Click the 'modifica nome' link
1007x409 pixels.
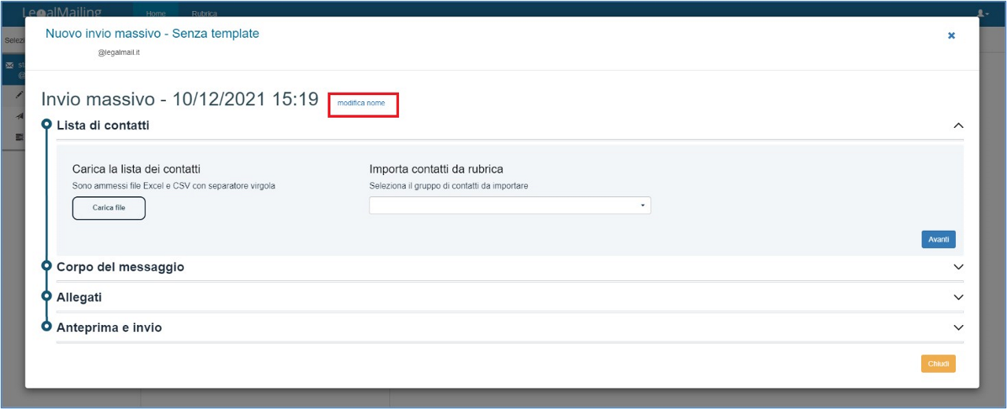pos(361,104)
